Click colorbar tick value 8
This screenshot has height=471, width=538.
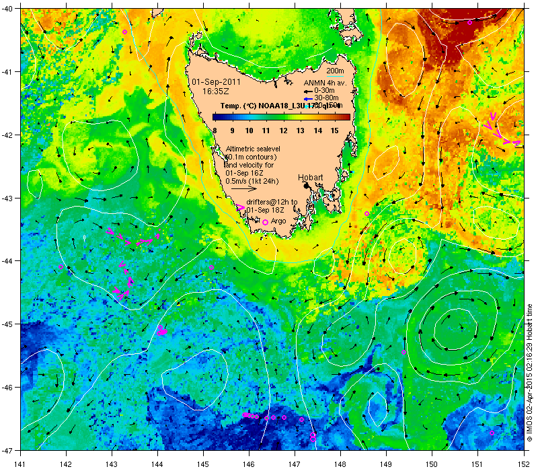215,131
